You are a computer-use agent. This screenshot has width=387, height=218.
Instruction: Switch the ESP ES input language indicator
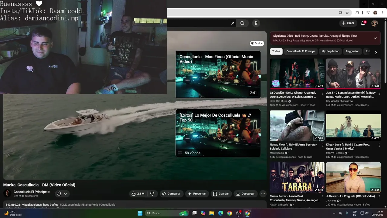(x=354, y=213)
